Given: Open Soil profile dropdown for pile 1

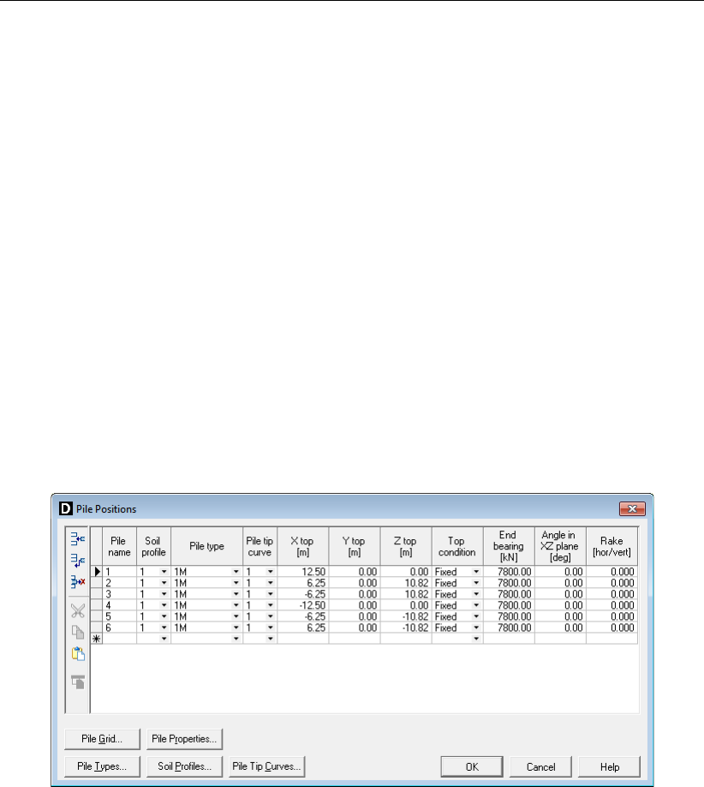Looking at the screenshot, I should coord(164,572).
